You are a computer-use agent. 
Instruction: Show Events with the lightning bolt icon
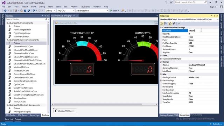coord(174,24)
